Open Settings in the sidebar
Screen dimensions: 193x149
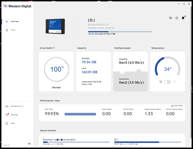pos(14,115)
